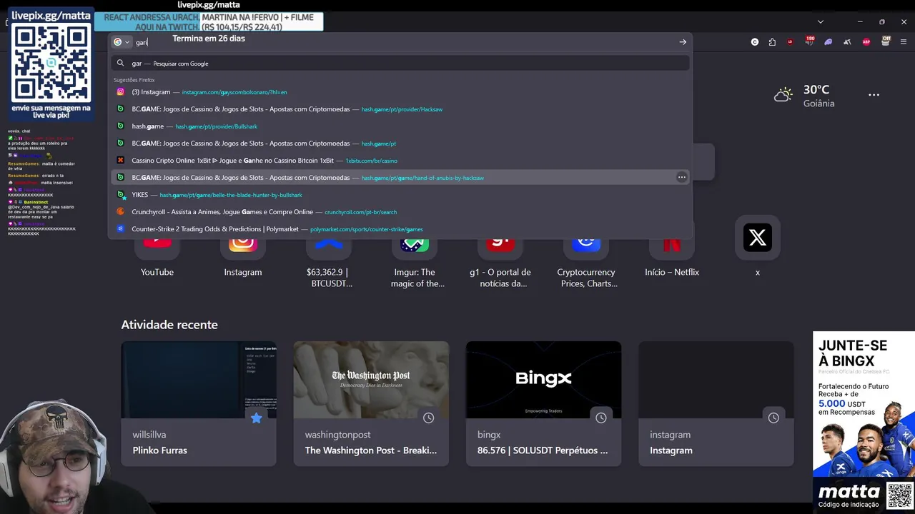Open the tab list dropdown chevron in title bar
This screenshot has height=514, width=915.
tap(821, 21)
